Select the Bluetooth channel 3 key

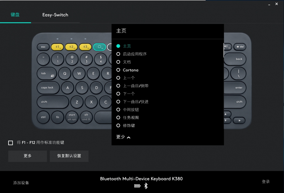coord(85,47)
